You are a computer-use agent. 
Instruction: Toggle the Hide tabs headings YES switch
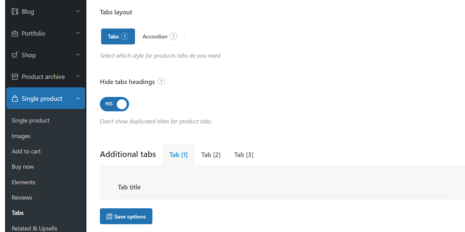click(x=114, y=104)
